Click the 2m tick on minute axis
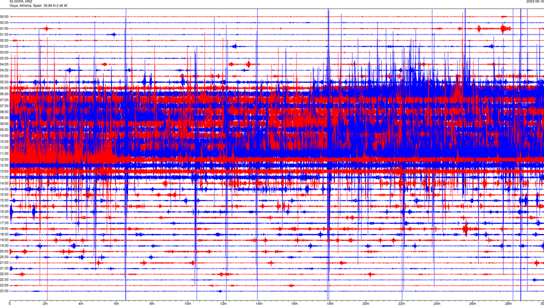The width and height of the screenshot is (544, 306). tap(45, 304)
